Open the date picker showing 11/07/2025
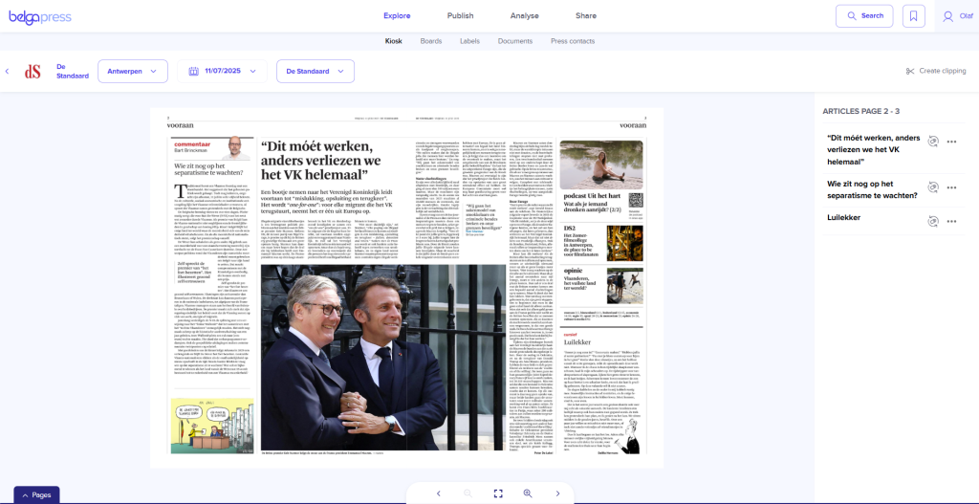The height and width of the screenshot is (504, 979). pos(221,71)
